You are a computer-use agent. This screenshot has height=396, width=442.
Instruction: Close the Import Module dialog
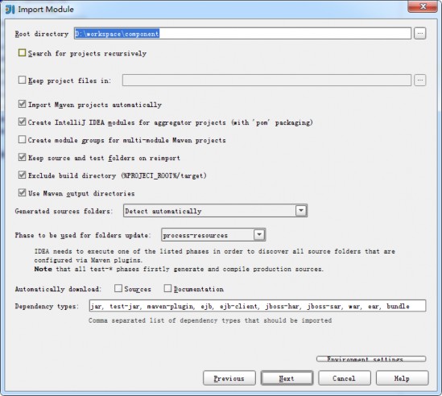pyautogui.click(x=422, y=6)
